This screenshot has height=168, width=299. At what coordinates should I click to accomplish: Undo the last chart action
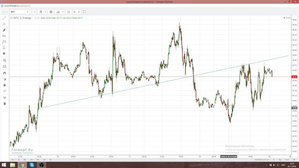point(75,12)
